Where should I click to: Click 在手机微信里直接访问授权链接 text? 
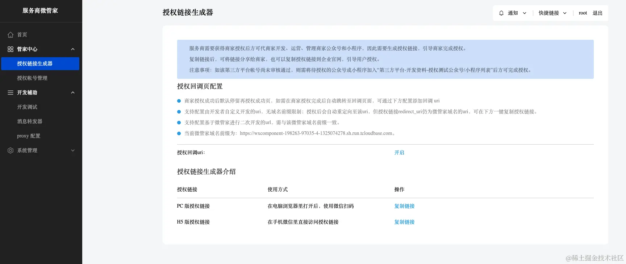(x=303, y=222)
